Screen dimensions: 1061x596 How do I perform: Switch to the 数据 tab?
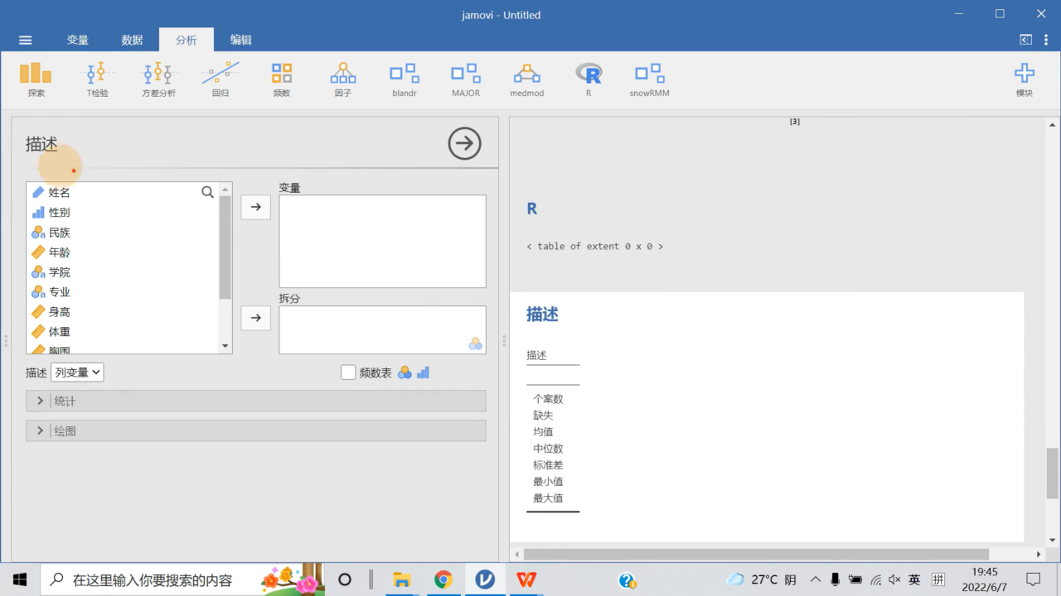[132, 40]
